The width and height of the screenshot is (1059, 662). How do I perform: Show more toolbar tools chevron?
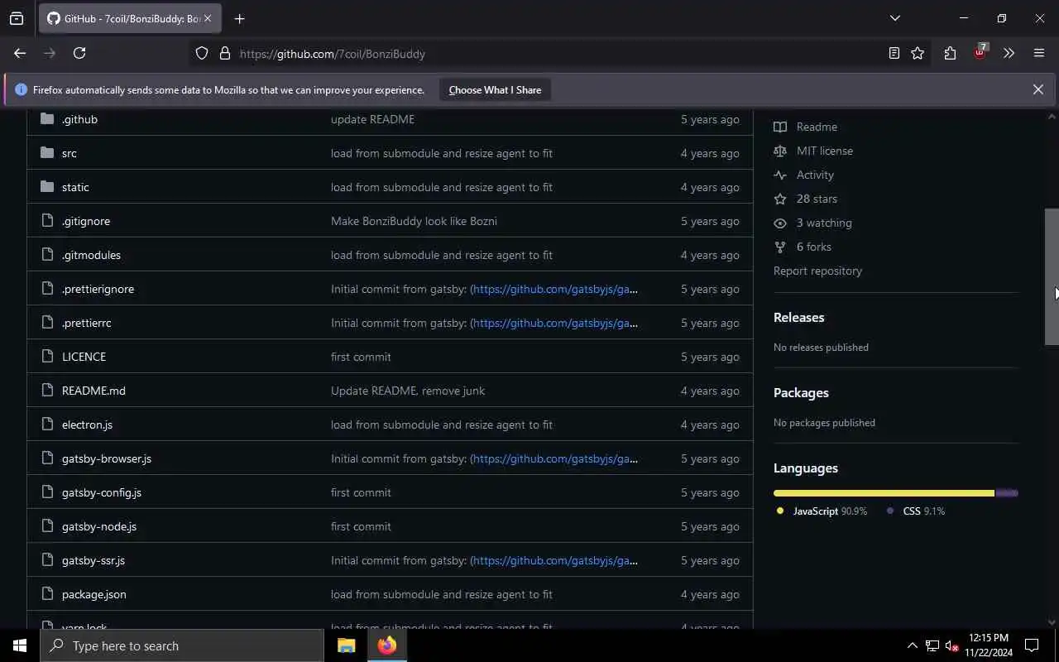click(x=1009, y=53)
